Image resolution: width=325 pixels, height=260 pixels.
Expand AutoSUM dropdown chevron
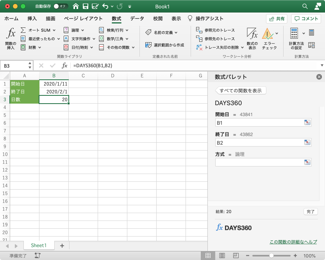click(x=54, y=30)
